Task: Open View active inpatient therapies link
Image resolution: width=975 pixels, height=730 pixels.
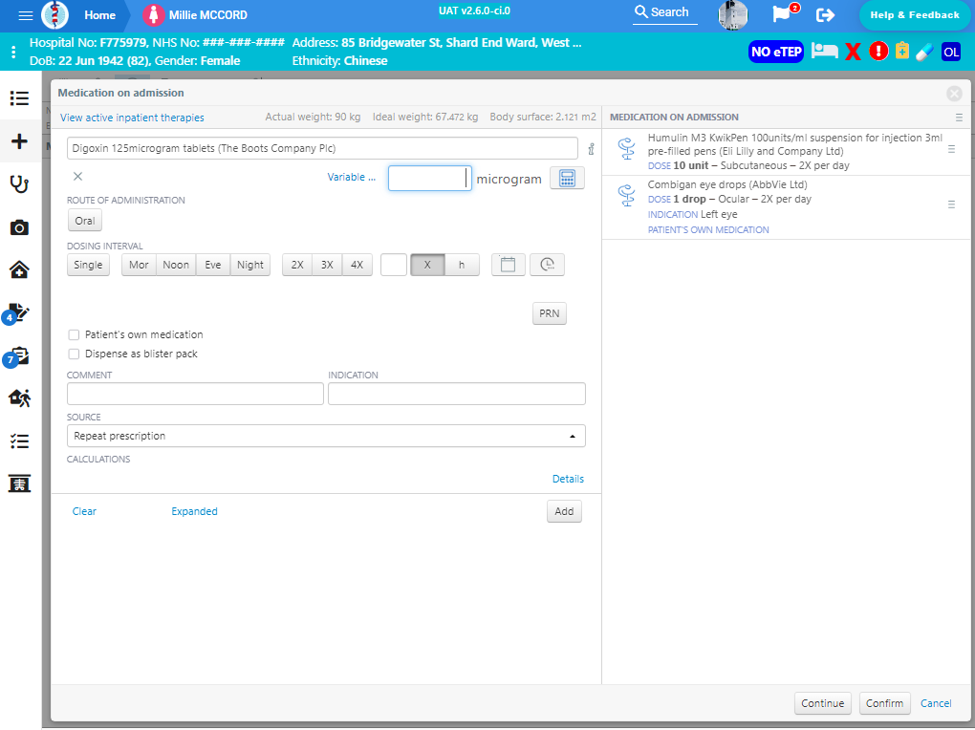Action: tap(132, 118)
